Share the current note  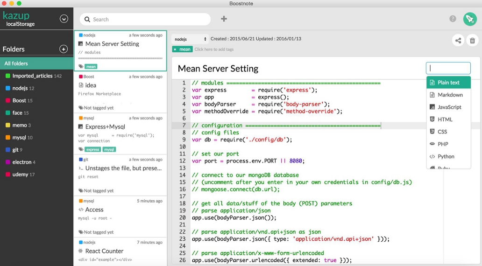[x=458, y=40]
